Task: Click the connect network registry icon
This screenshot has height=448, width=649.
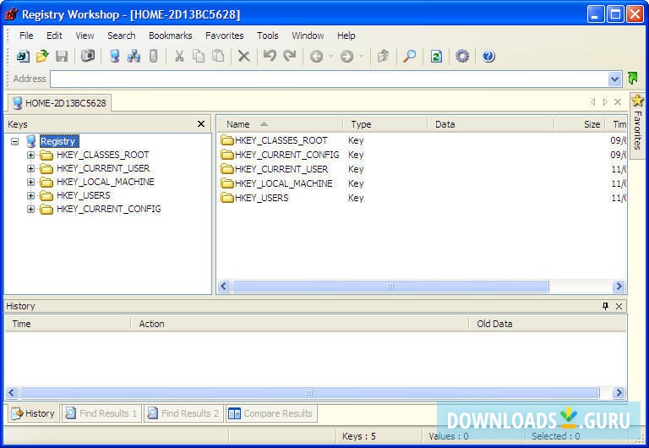Action: (x=134, y=56)
